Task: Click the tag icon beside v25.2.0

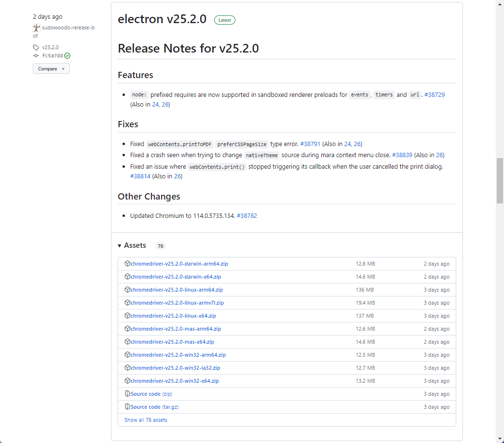Action: click(x=36, y=47)
